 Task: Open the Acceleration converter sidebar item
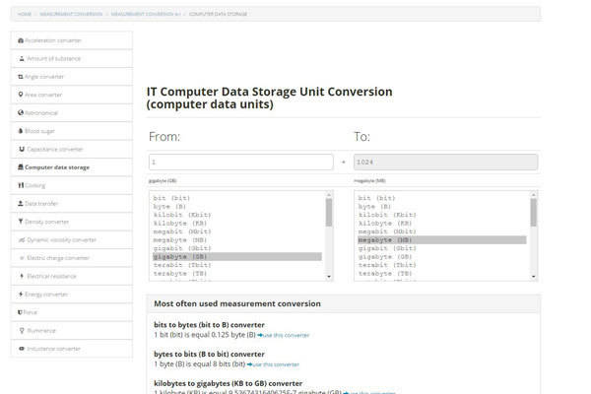click(x=54, y=40)
